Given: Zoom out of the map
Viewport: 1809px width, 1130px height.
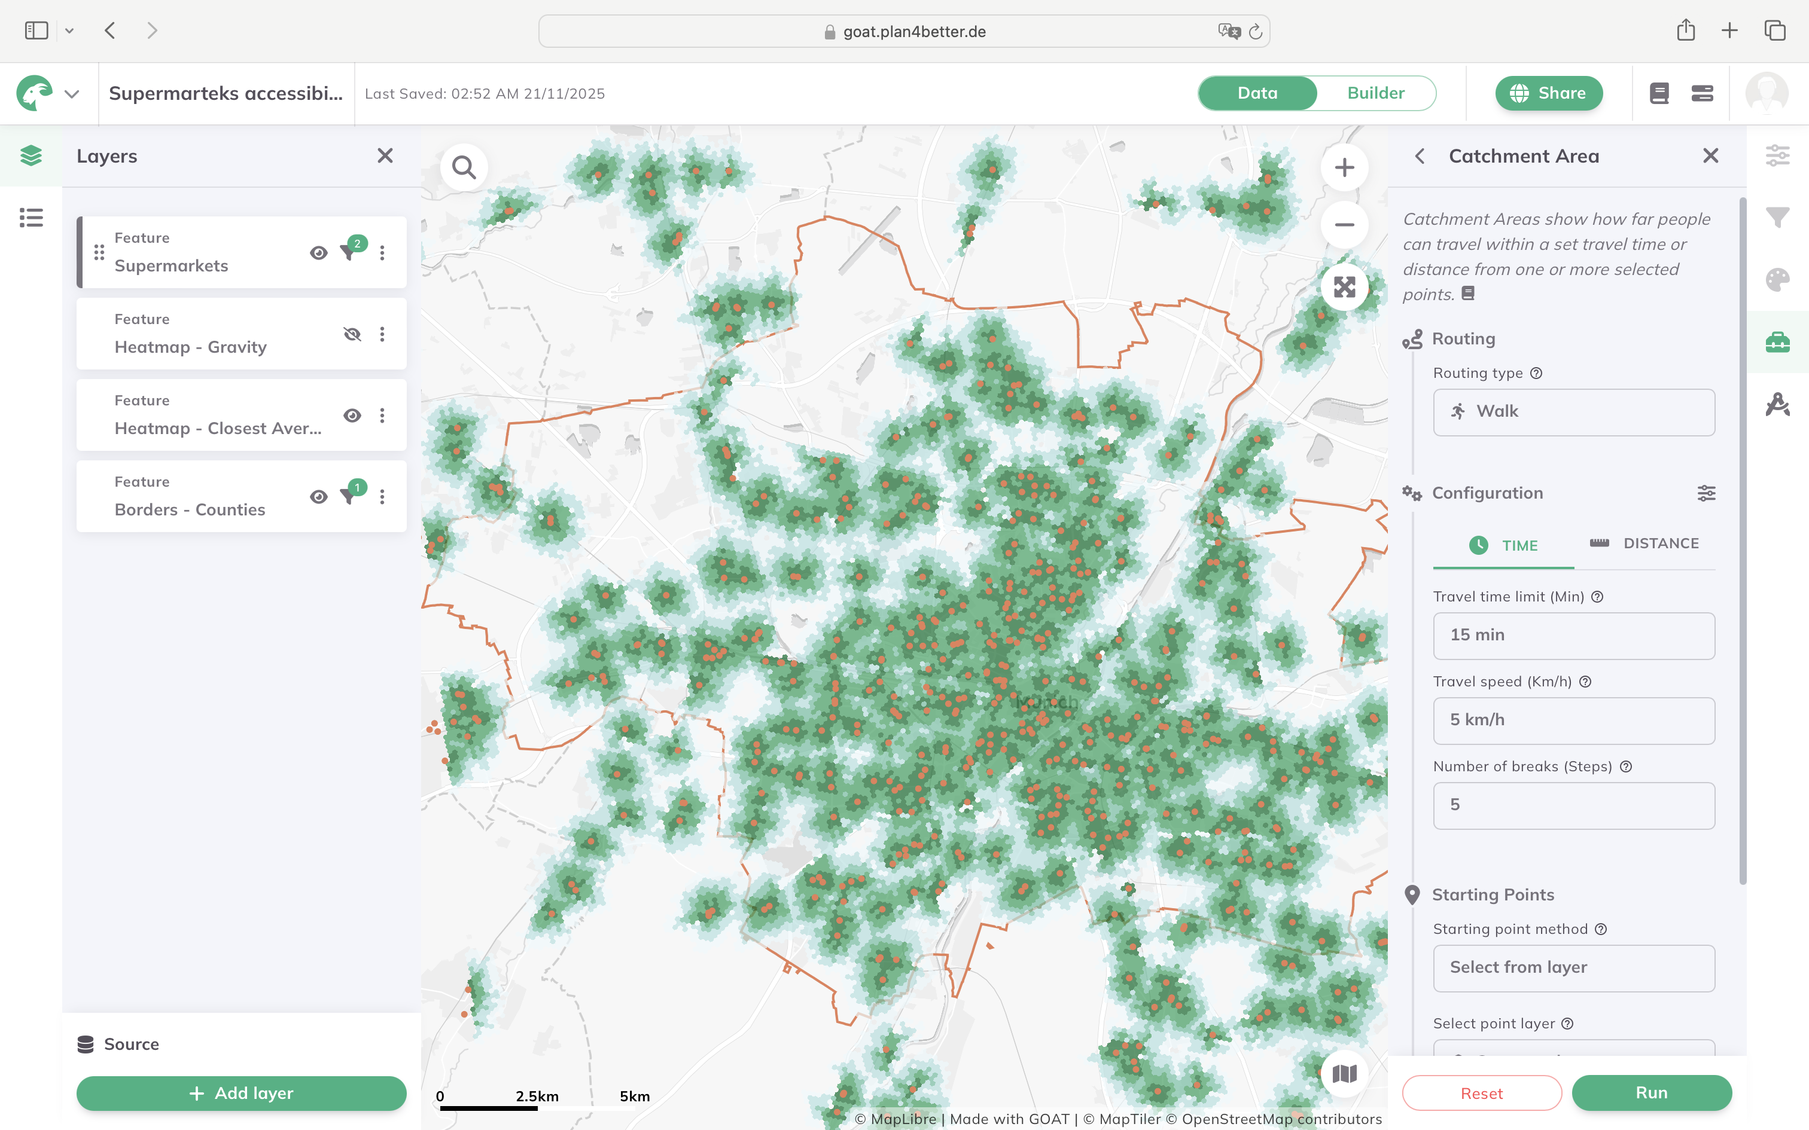Looking at the screenshot, I should point(1344,225).
